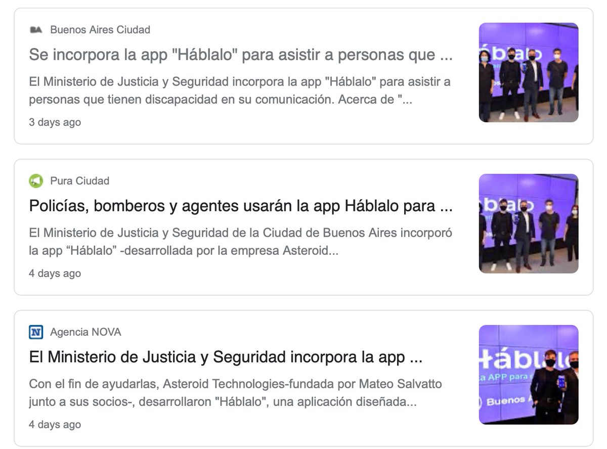Click the Agencia NOVA blue source icon

click(36, 332)
